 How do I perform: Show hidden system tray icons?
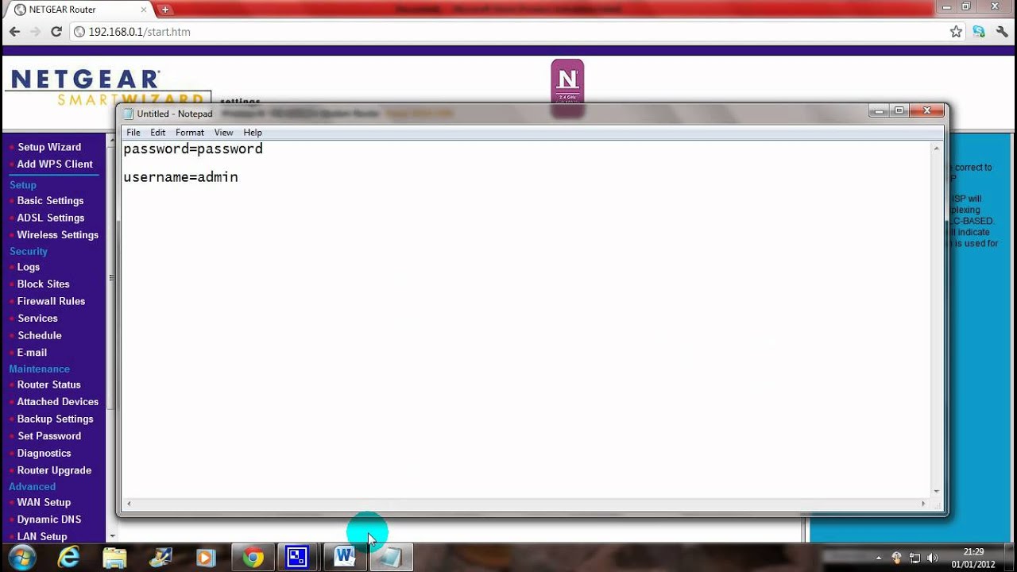879,558
